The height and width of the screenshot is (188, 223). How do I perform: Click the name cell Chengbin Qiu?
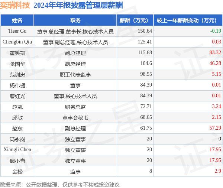pos(17,42)
